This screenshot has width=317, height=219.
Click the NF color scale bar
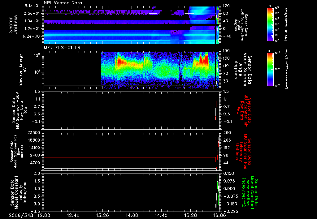(270, 24)
